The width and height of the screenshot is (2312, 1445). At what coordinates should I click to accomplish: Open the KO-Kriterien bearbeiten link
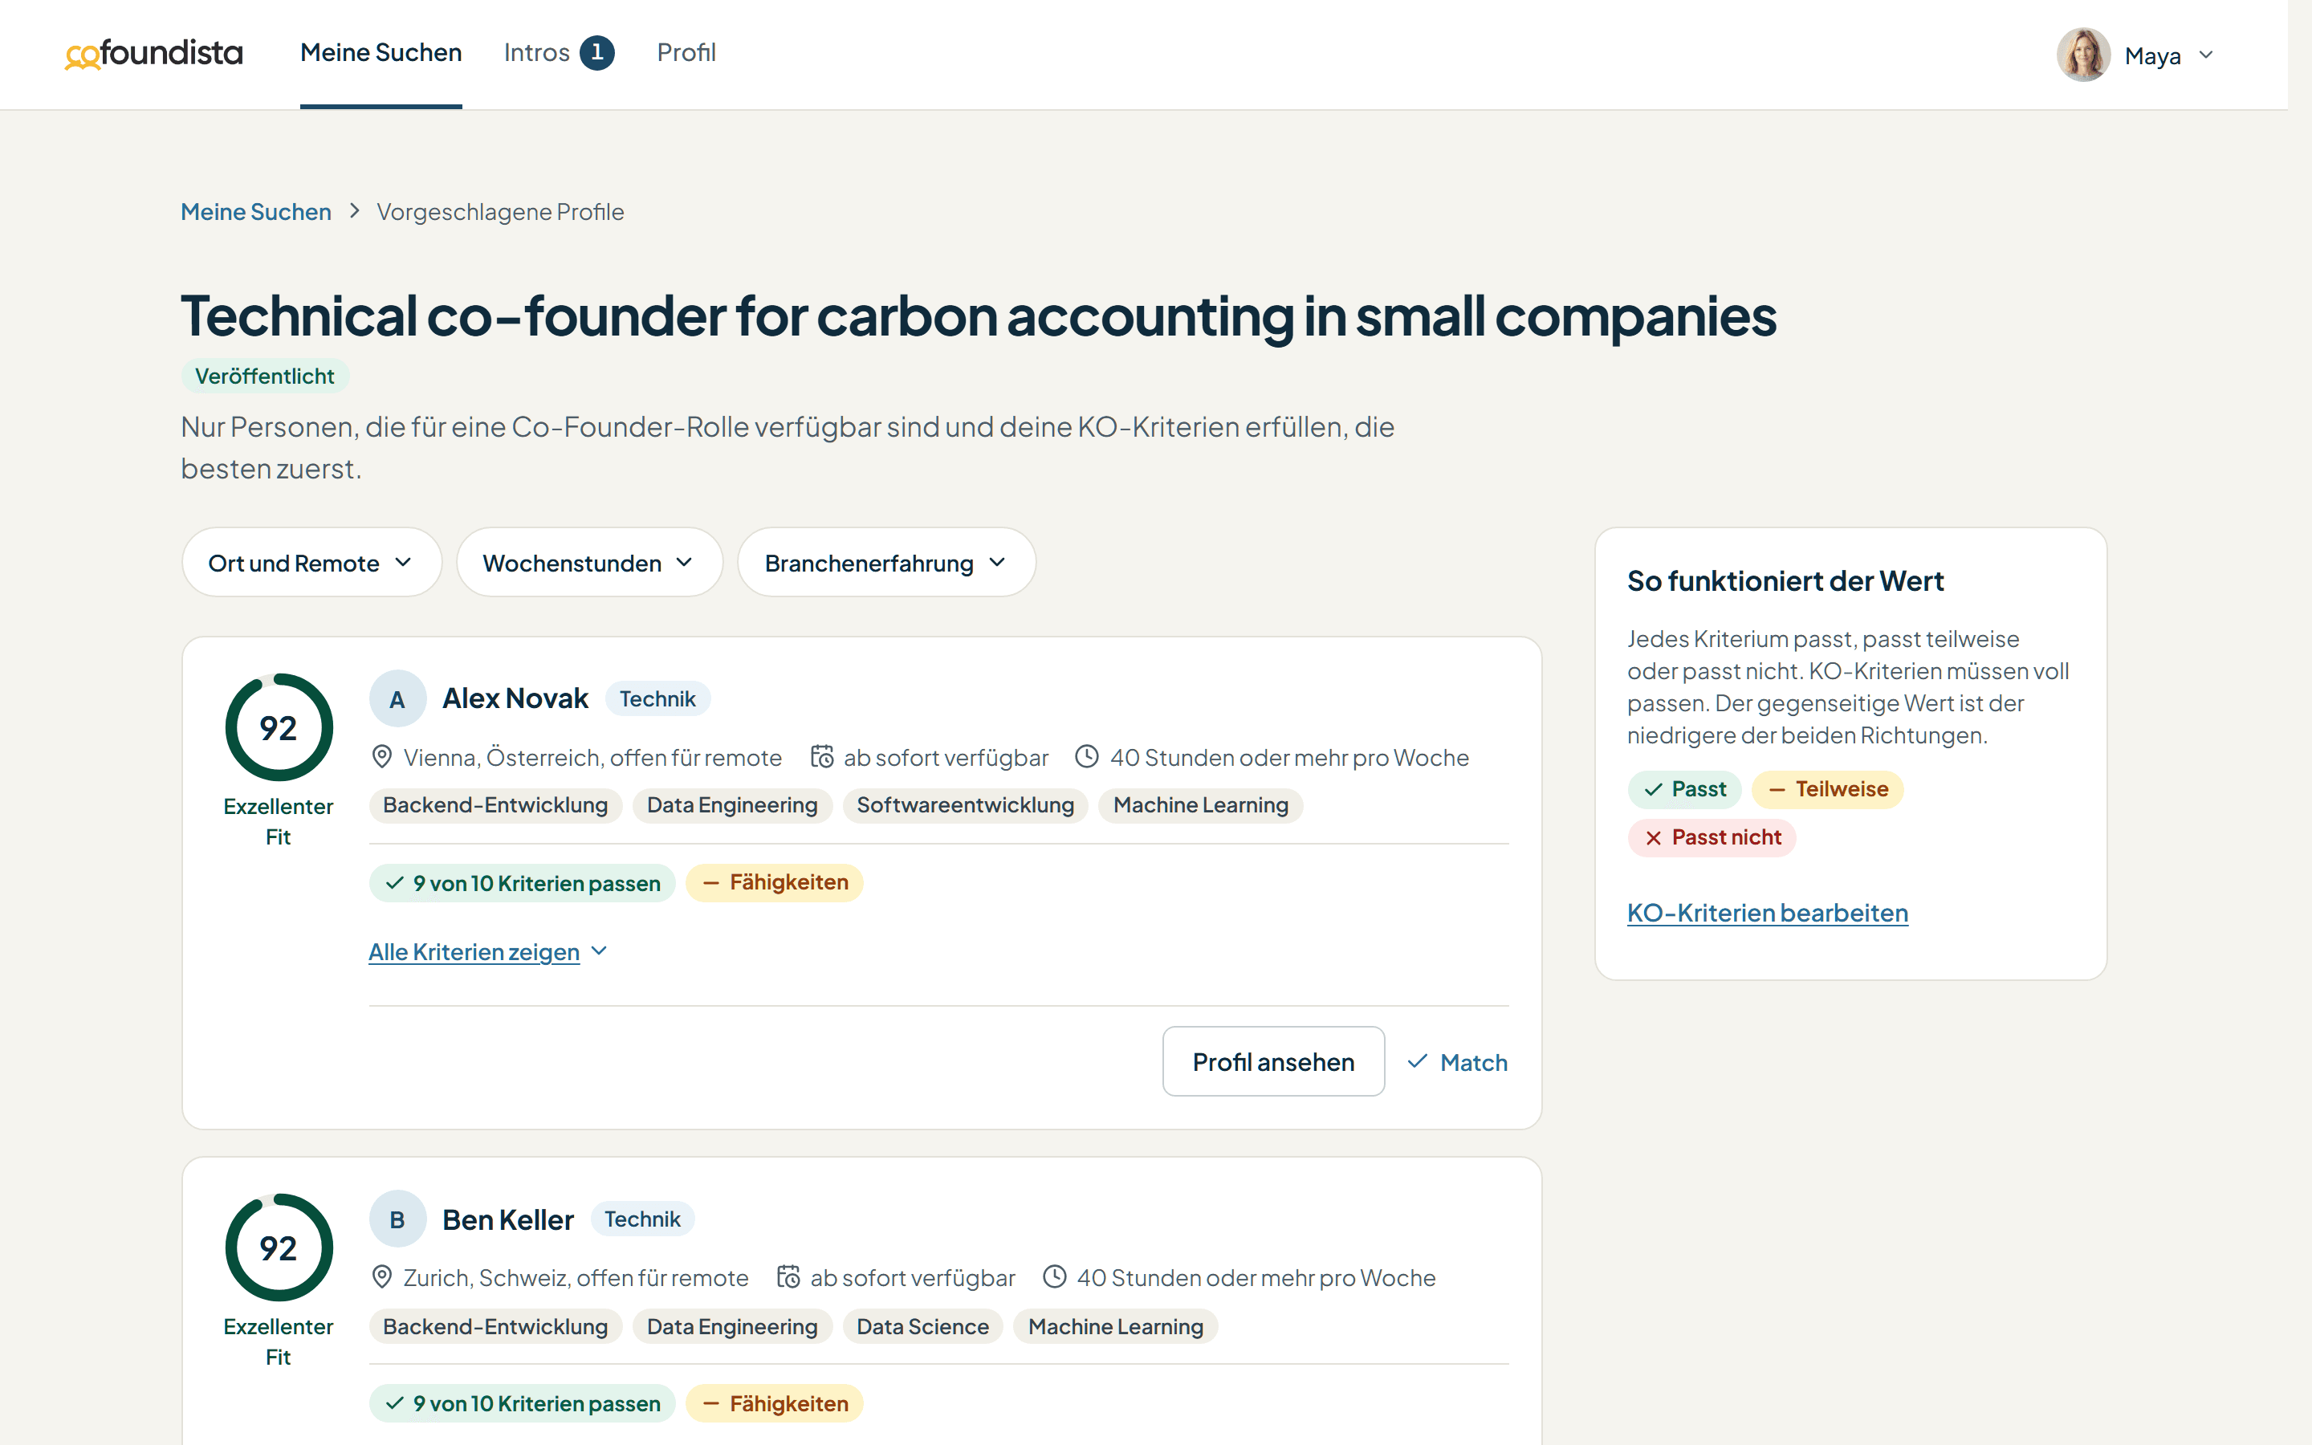tap(1768, 913)
